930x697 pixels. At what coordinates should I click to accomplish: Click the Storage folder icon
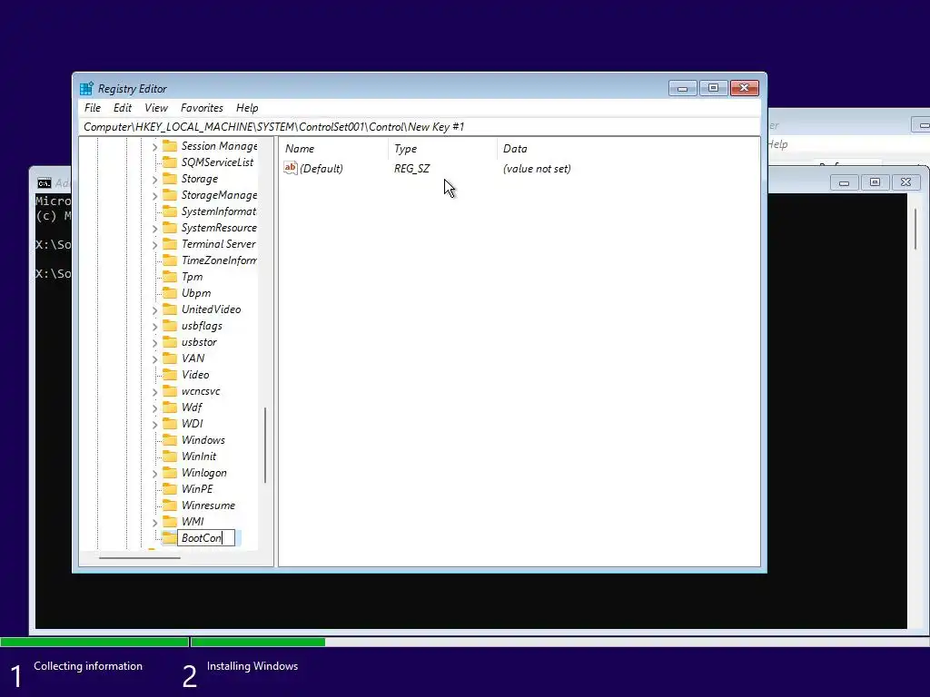tap(170, 179)
